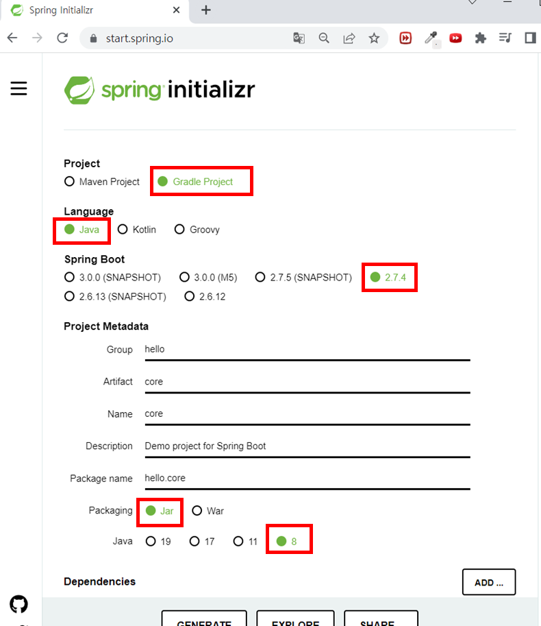Select Spring Boot 3.0.0 (SNAPSHOT)
Image resolution: width=541 pixels, height=626 pixels.
pyautogui.click(x=112, y=278)
